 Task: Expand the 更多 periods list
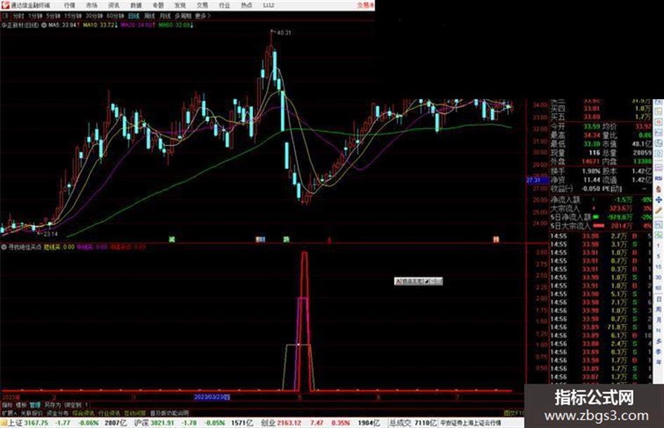pyautogui.click(x=202, y=16)
